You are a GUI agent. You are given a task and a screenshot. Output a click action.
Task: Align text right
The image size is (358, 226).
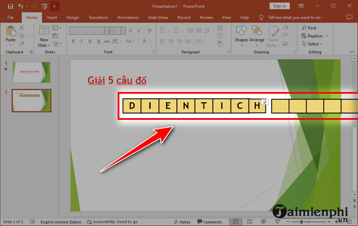[x=180, y=41]
